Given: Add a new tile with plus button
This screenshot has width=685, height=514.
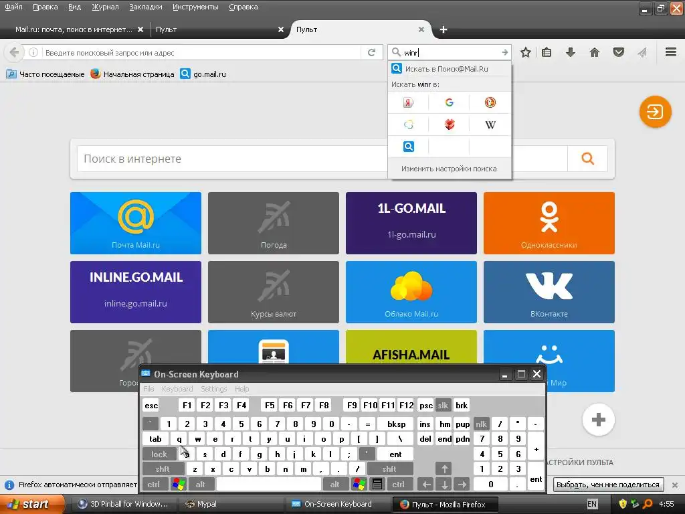Looking at the screenshot, I should [599, 420].
